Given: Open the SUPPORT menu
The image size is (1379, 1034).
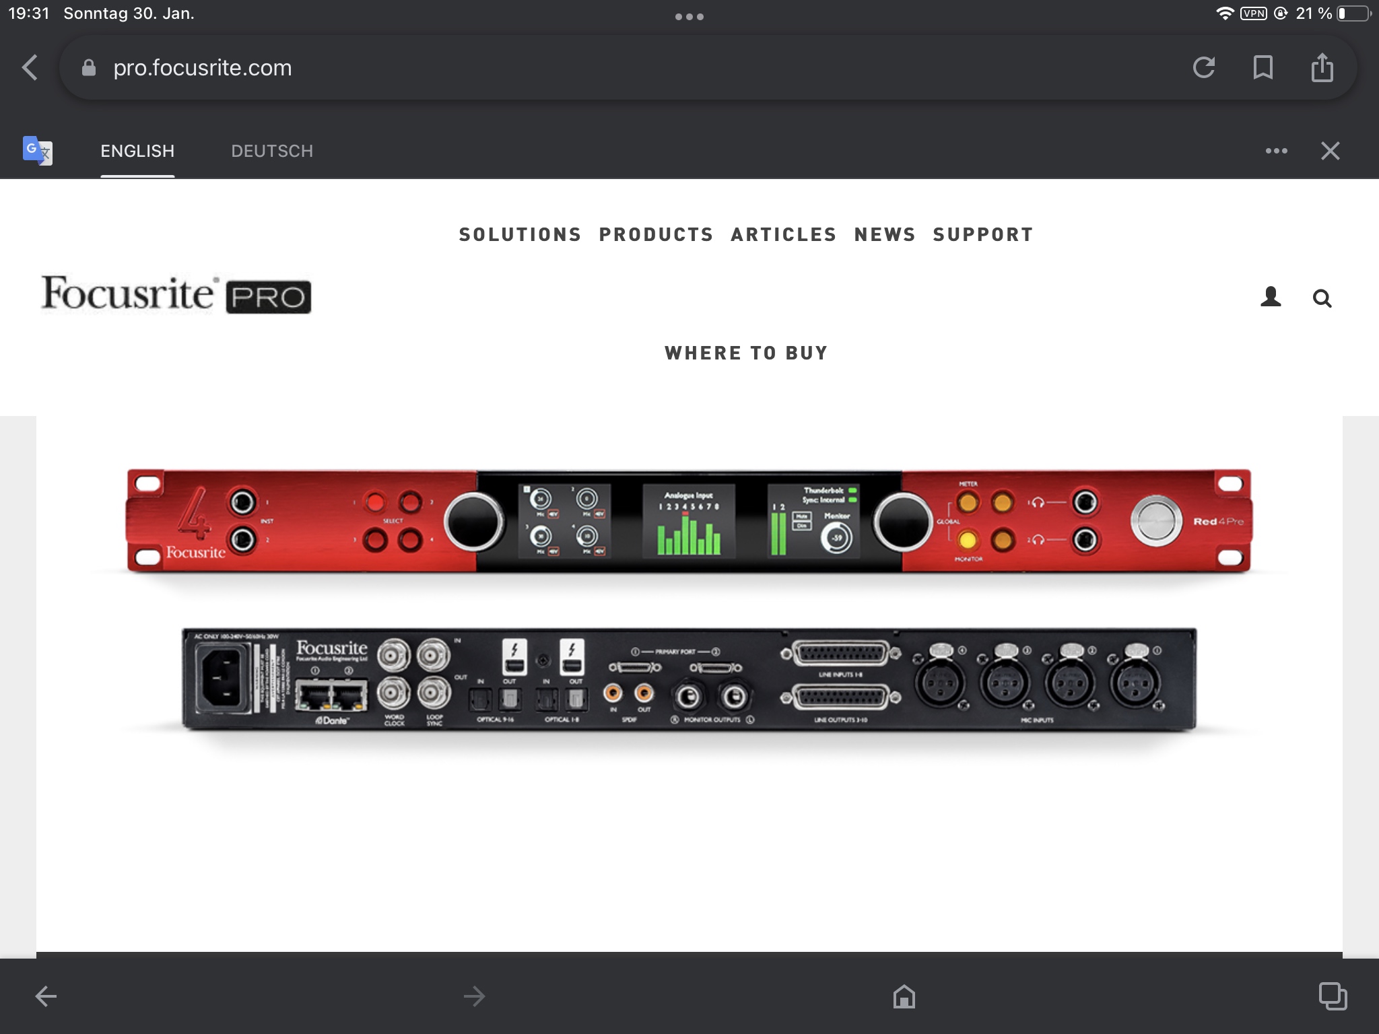Looking at the screenshot, I should point(983,234).
